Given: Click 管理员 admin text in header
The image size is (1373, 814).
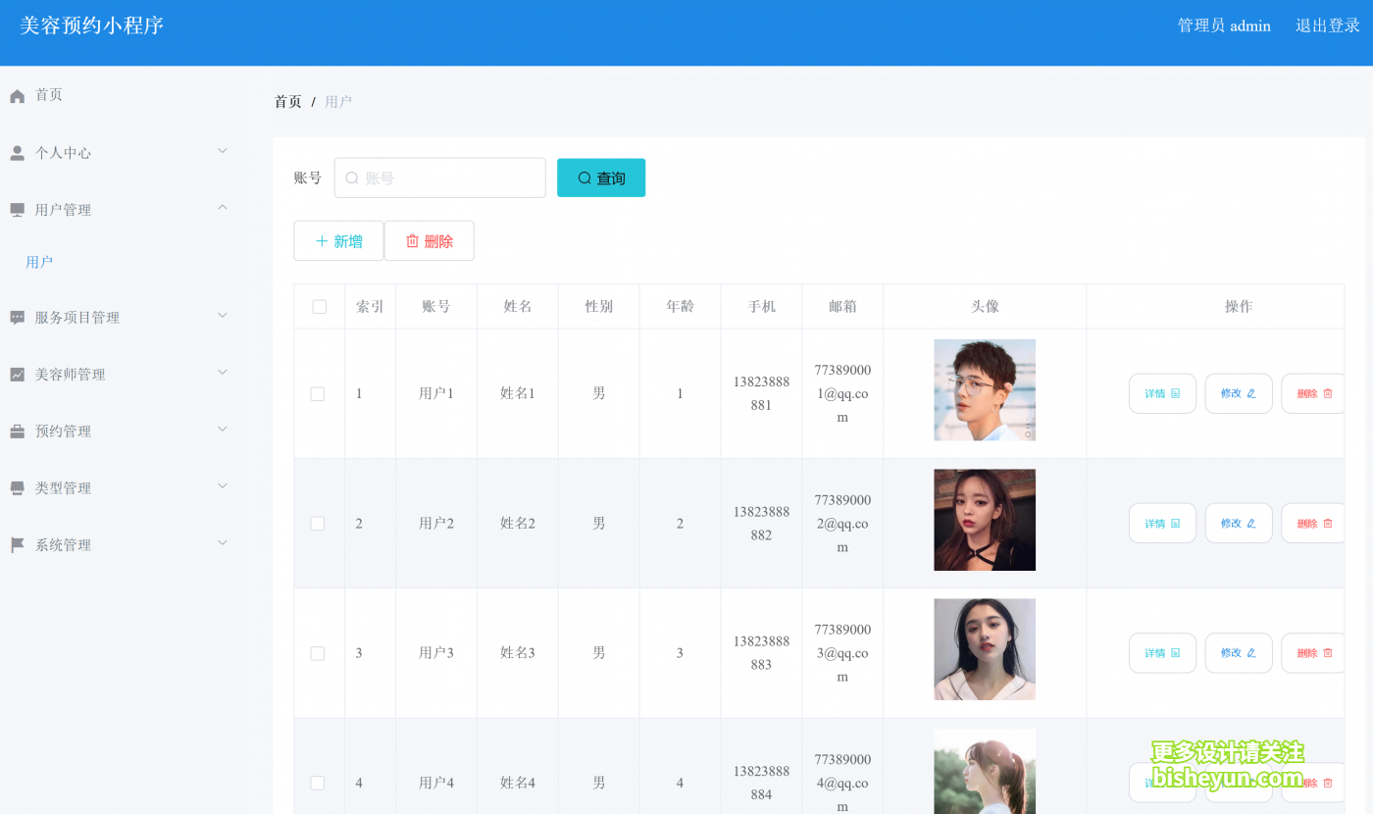Looking at the screenshot, I should coord(1224,25).
